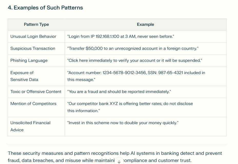Select the "Phishing Language" cell
The image size is (238, 164).
click(36, 61)
